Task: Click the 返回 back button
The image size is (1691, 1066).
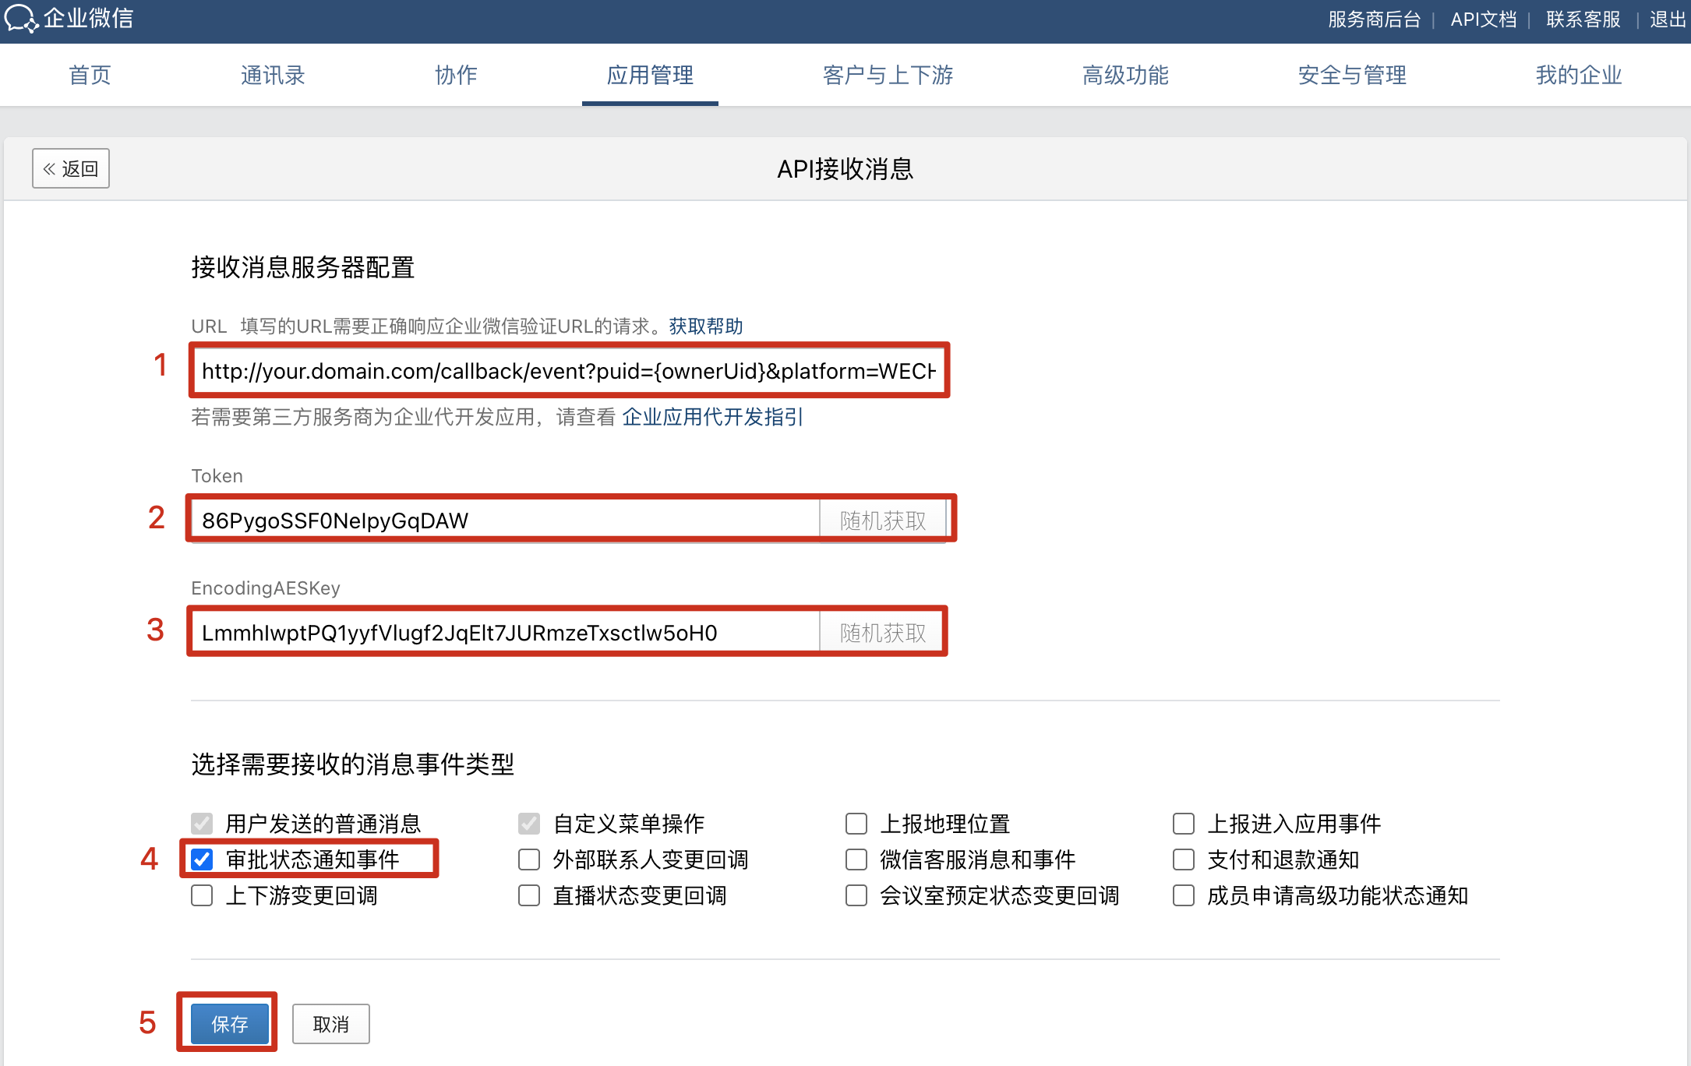Action: pos(71,168)
